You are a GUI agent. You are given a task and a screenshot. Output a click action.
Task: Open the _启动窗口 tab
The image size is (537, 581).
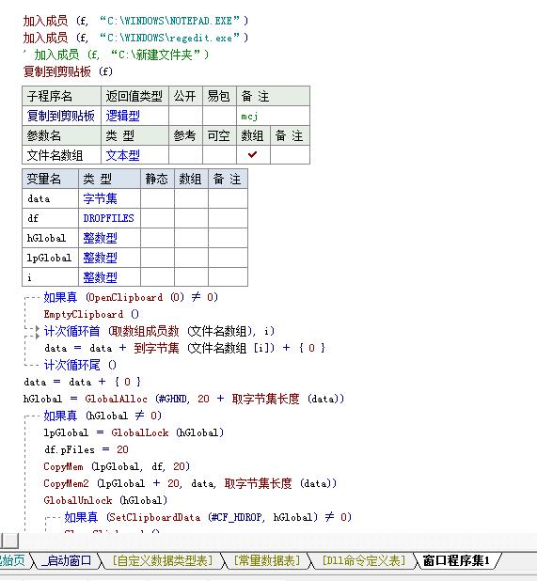tap(67, 560)
